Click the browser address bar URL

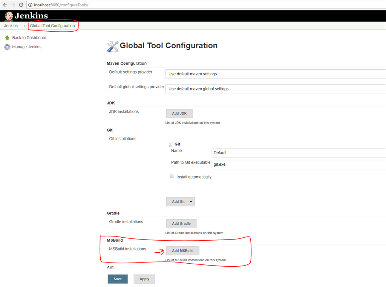61,5
